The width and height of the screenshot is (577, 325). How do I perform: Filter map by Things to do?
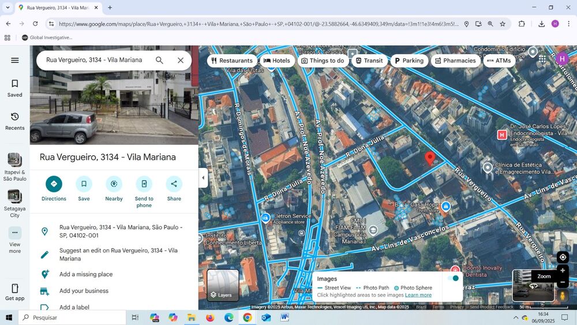[x=323, y=61]
